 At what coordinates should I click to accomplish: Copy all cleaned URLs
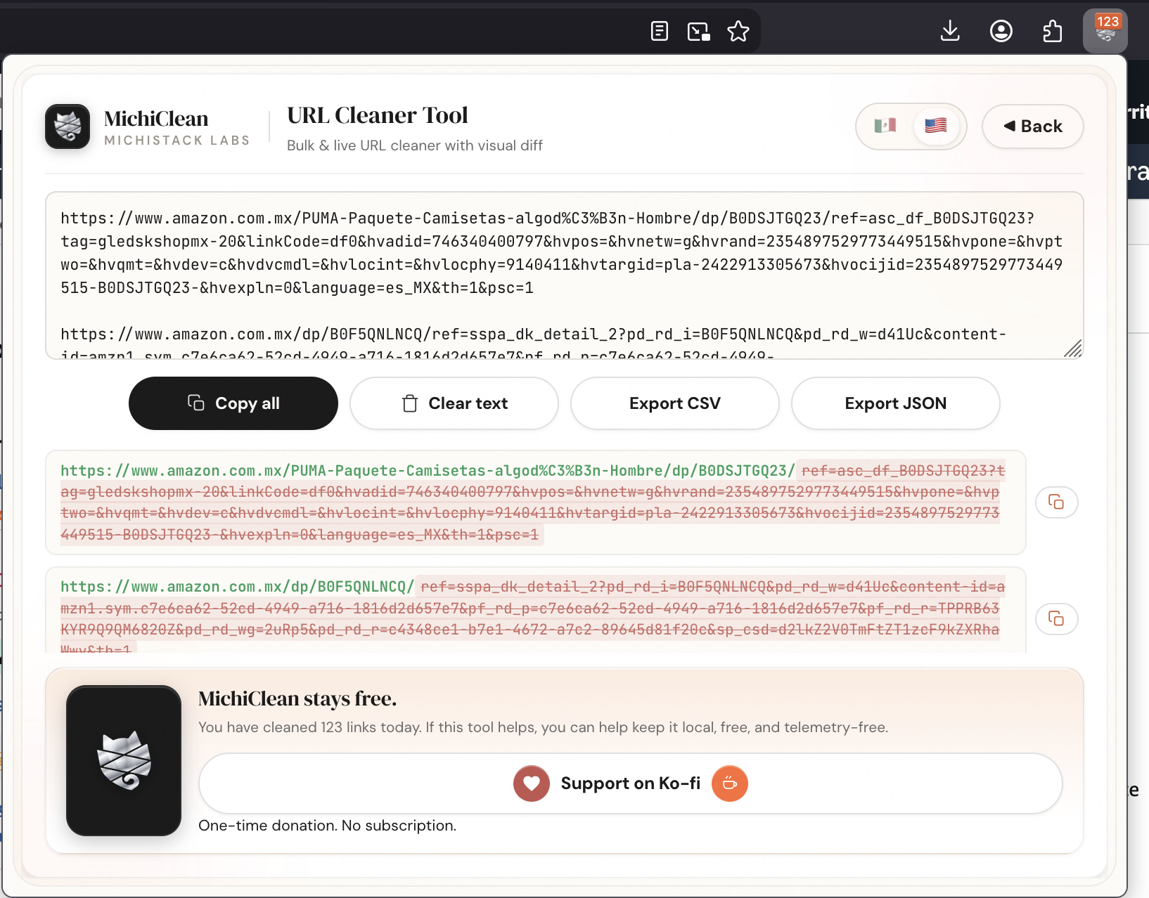(233, 403)
